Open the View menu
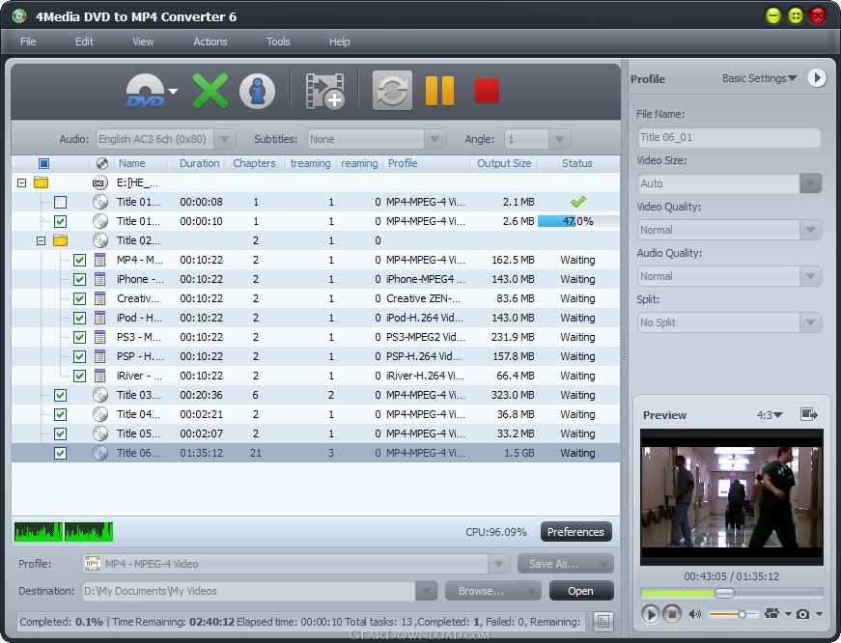Image resolution: width=841 pixels, height=643 pixels. click(x=143, y=42)
